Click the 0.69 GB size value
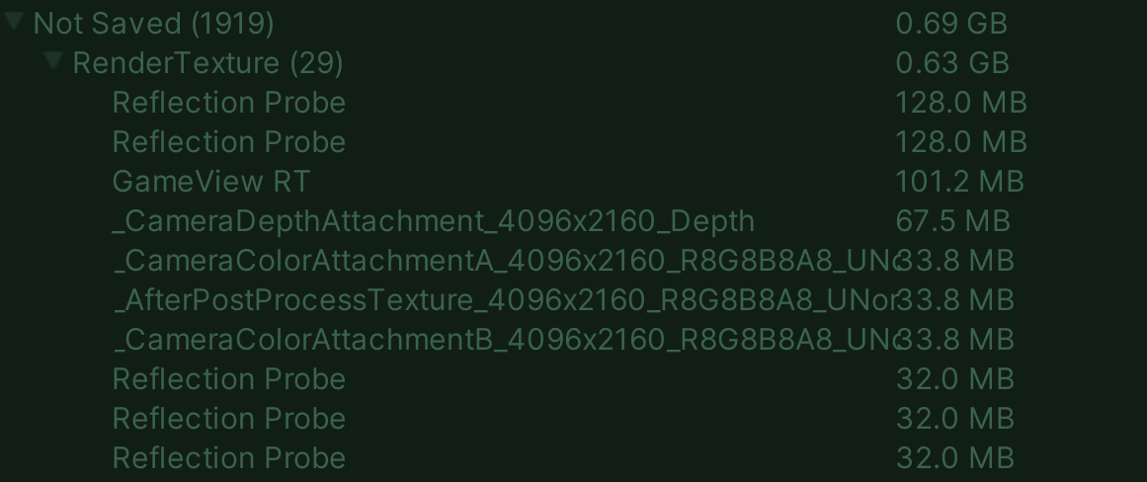 pos(951,23)
